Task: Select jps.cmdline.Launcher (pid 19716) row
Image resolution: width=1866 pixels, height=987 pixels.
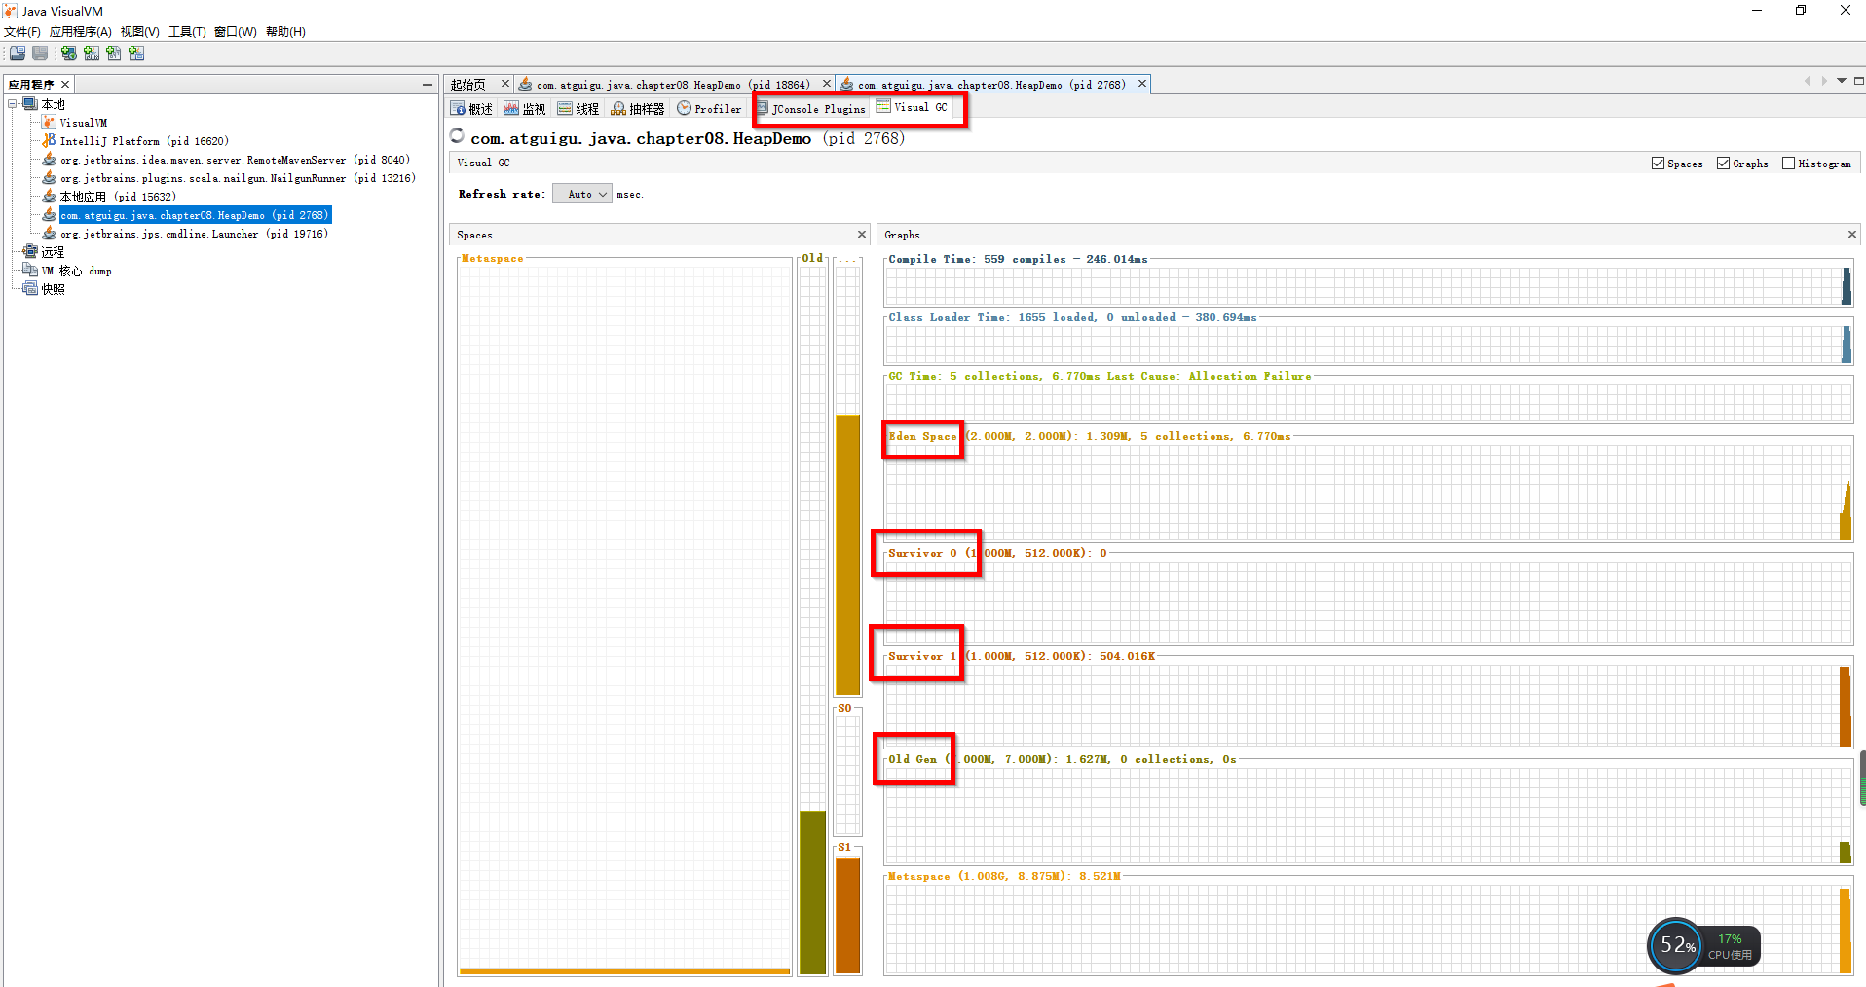Action: point(194,234)
